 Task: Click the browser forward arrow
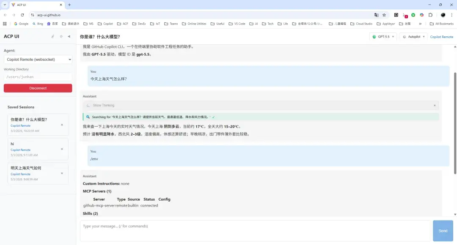click(14, 15)
